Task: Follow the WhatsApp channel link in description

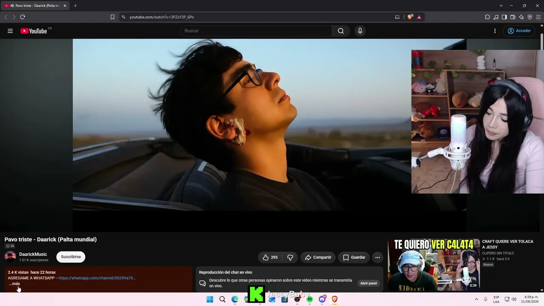Action: coord(97,278)
